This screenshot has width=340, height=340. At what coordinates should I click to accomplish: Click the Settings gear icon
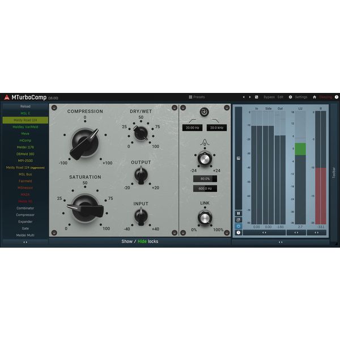[x=290, y=97]
